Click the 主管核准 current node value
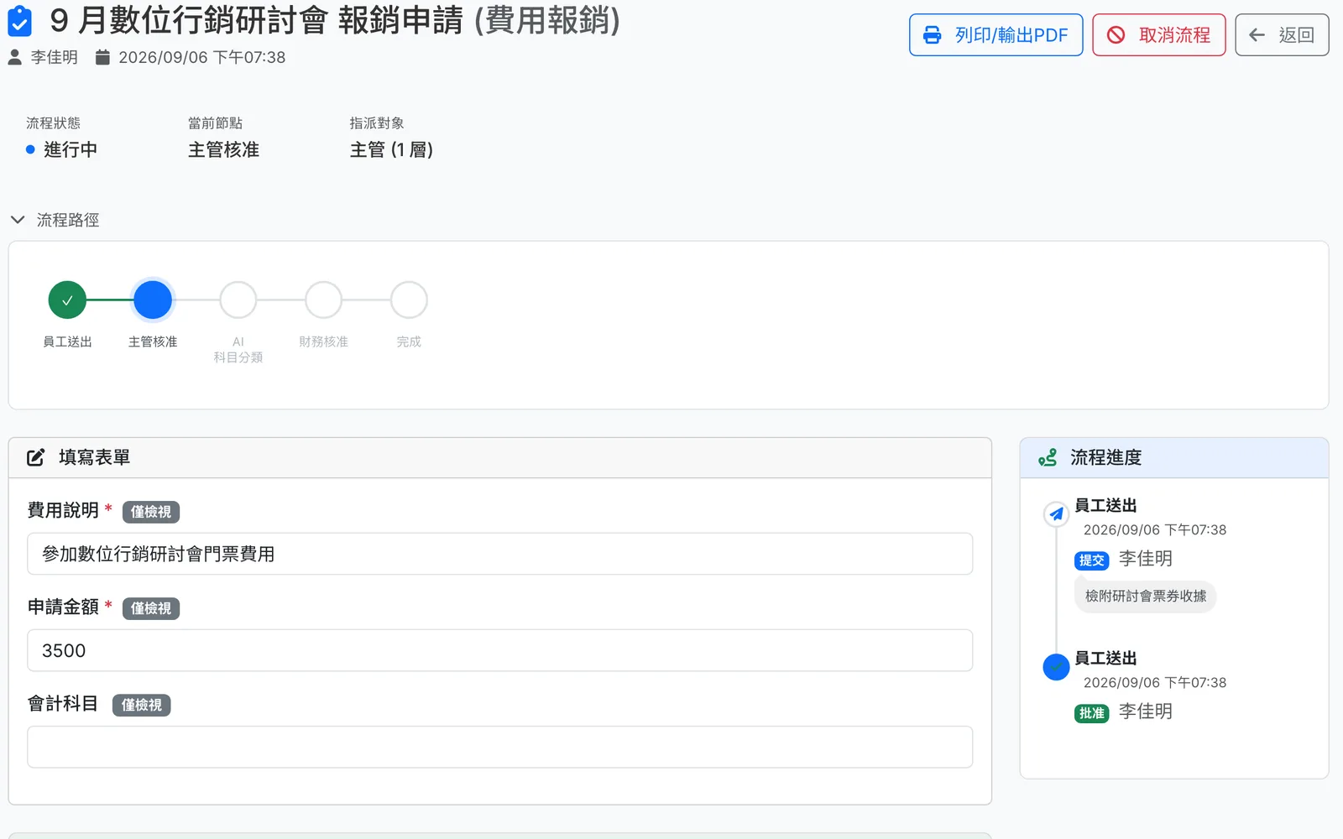 click(223, 149)
